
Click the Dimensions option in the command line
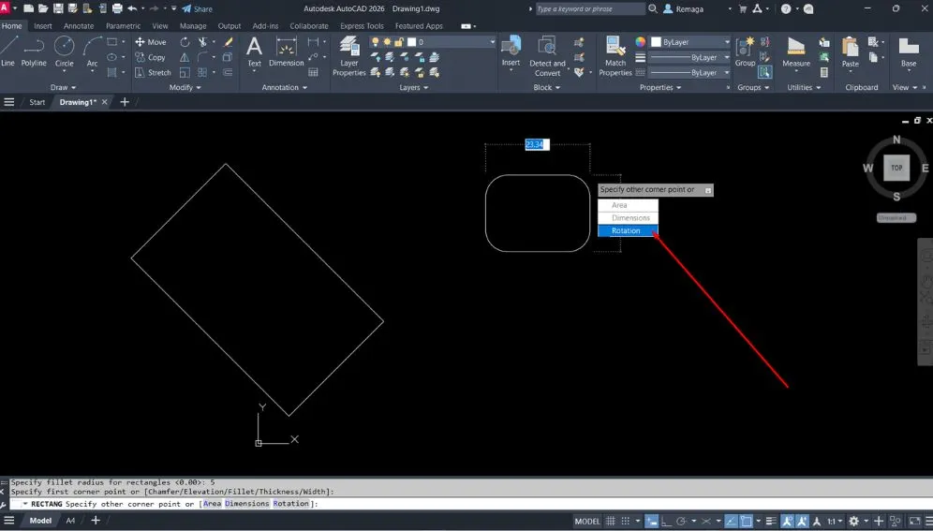247,504
